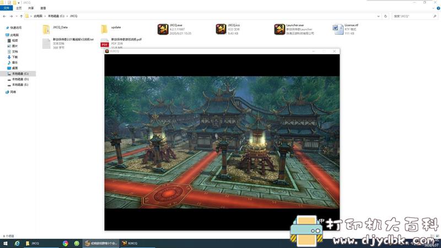The image size is (441, 248).
Task: Click the Videos library icon in sidebar
Action: 9,40
